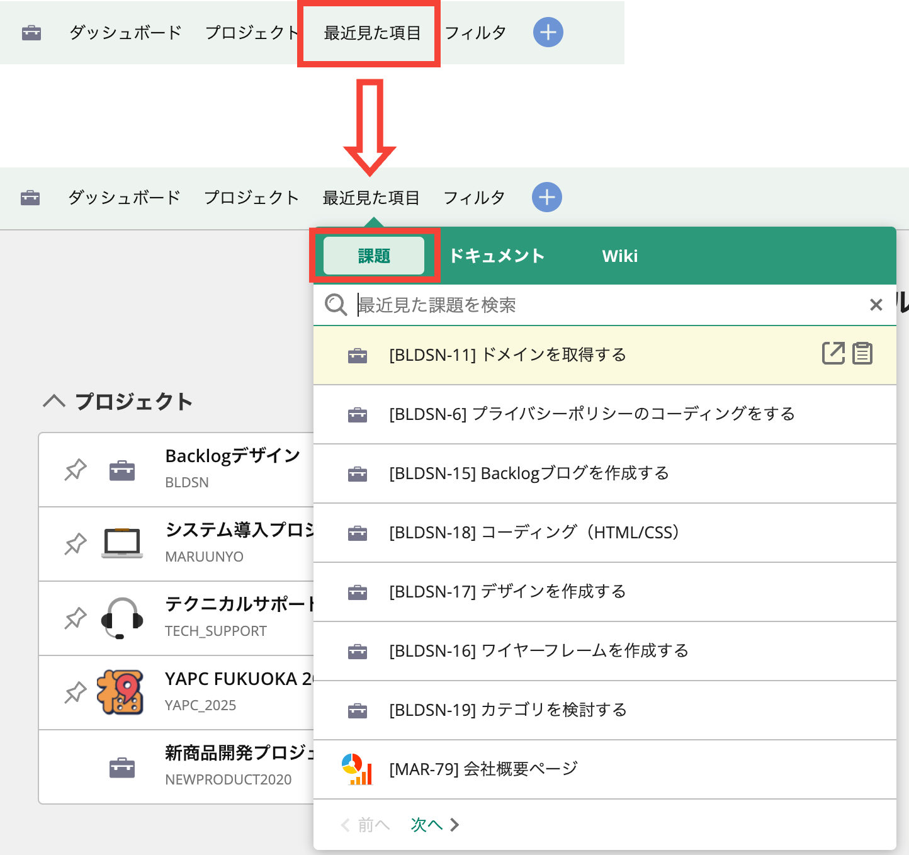Click ダッシュボード in the upper navigation strip

(125, 33)
